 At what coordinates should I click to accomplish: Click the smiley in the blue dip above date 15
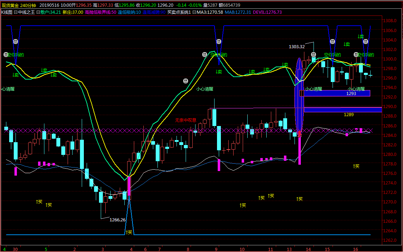click(x=332, y=42)
